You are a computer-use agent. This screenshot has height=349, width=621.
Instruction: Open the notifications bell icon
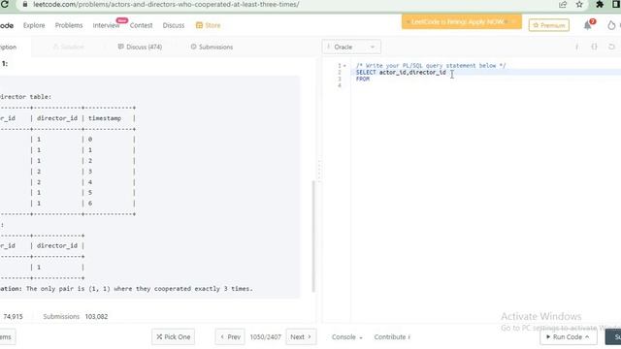click(x=587, y=25)
